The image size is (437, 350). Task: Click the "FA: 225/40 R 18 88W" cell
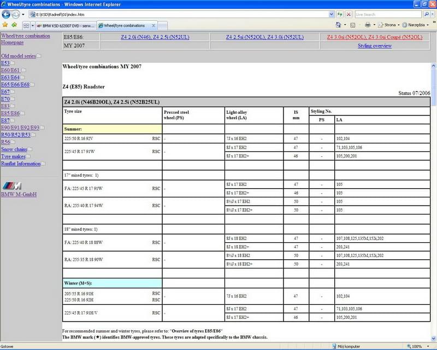coord(113,243)
